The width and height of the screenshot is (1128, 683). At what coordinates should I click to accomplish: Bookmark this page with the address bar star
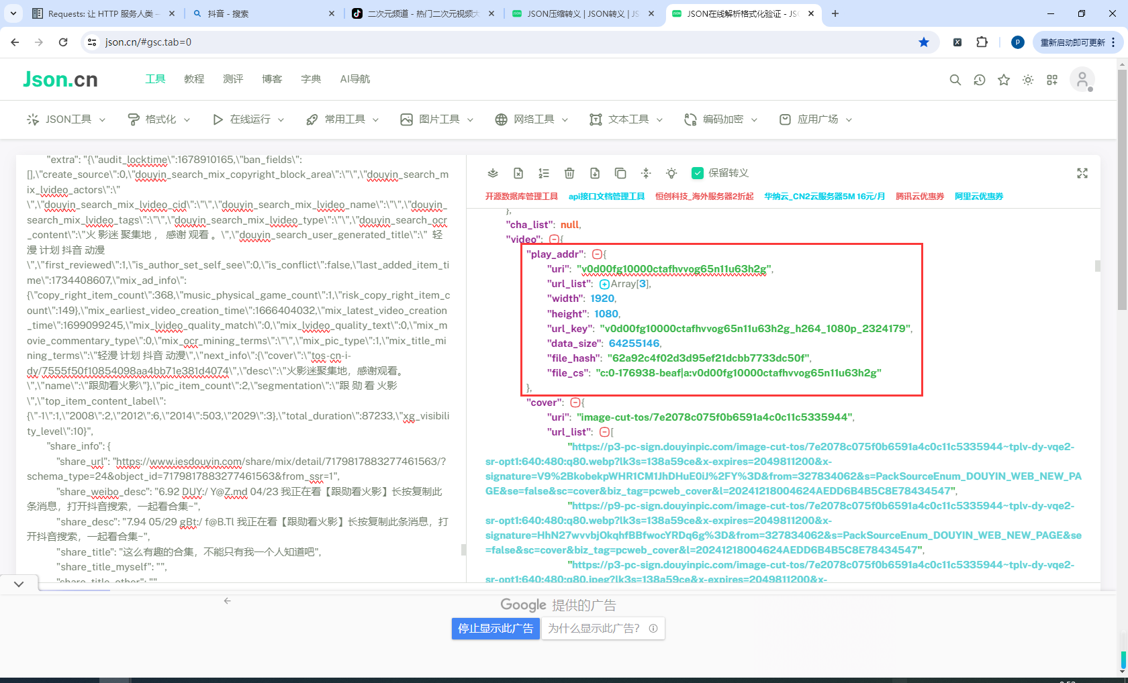[x=924, y=42]
